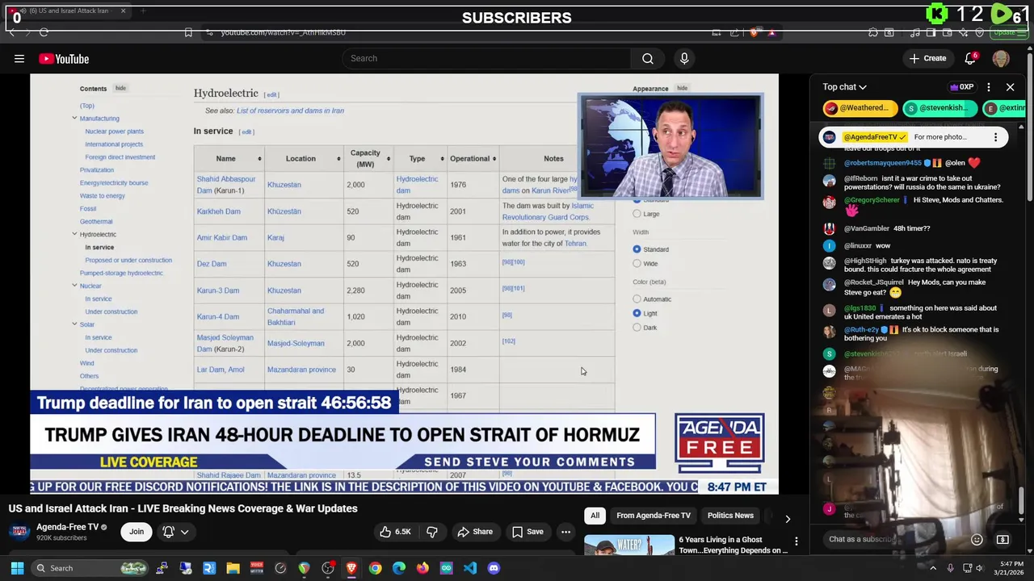Click the Share button
The height and width of the screenshot is (581, 1034).
[x=474, y=532]
